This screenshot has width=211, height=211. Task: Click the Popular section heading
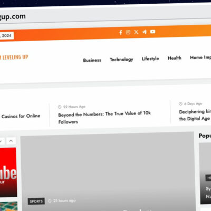pyautogui.click(x=205, y=136)
